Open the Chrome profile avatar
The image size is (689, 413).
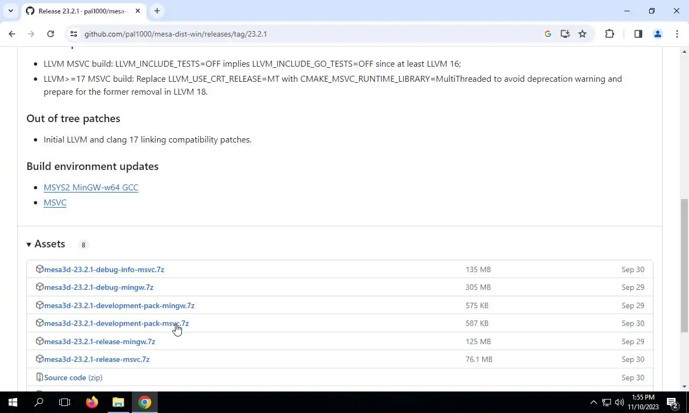(x=657, y=34)
